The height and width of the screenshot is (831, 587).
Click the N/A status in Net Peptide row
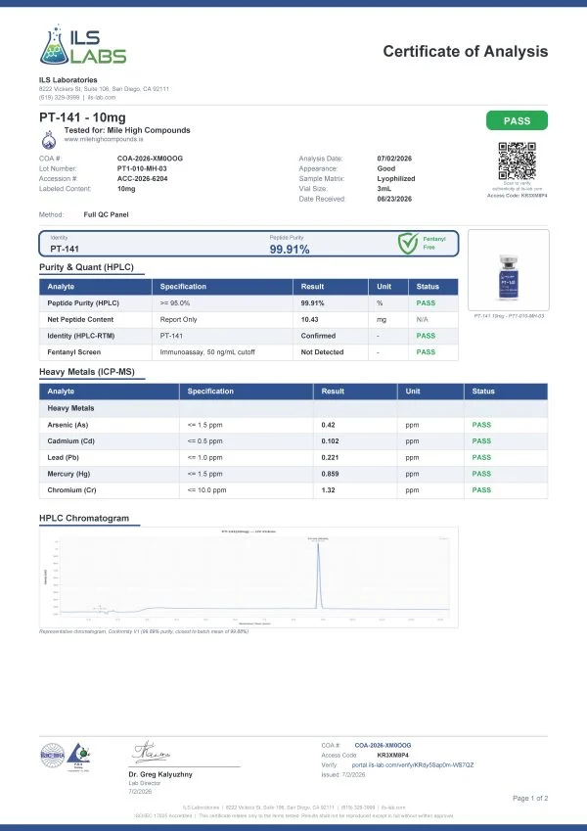pos(423,319)
